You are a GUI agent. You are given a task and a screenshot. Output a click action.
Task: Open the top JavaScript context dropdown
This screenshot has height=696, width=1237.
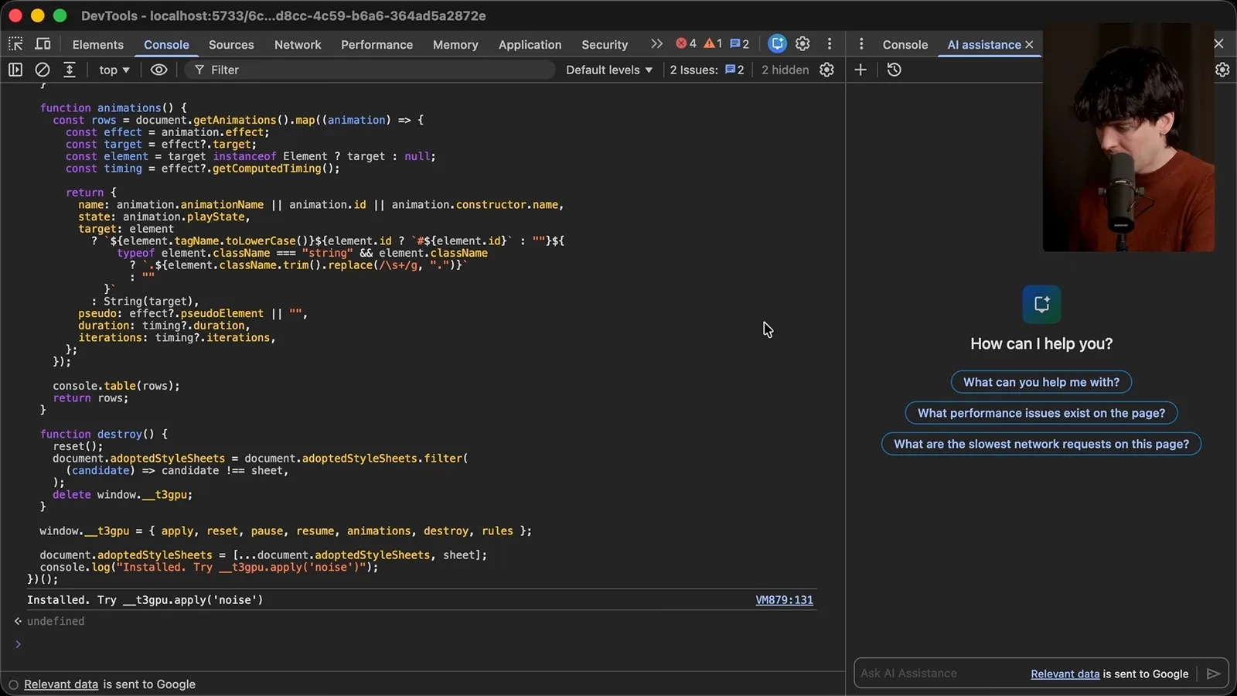(x=114, y=70)
